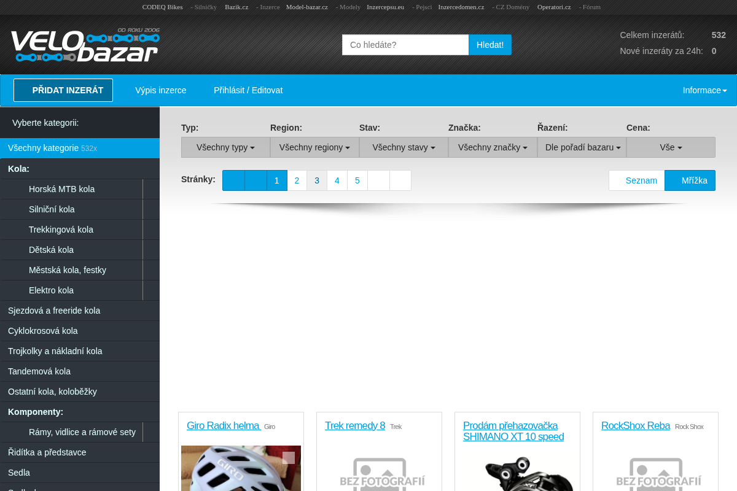Image resolution: width=737 pixels, height=491 pixels.
Task: Open the Shimano XT derailleur photo
Action: (x=517, y=471)
